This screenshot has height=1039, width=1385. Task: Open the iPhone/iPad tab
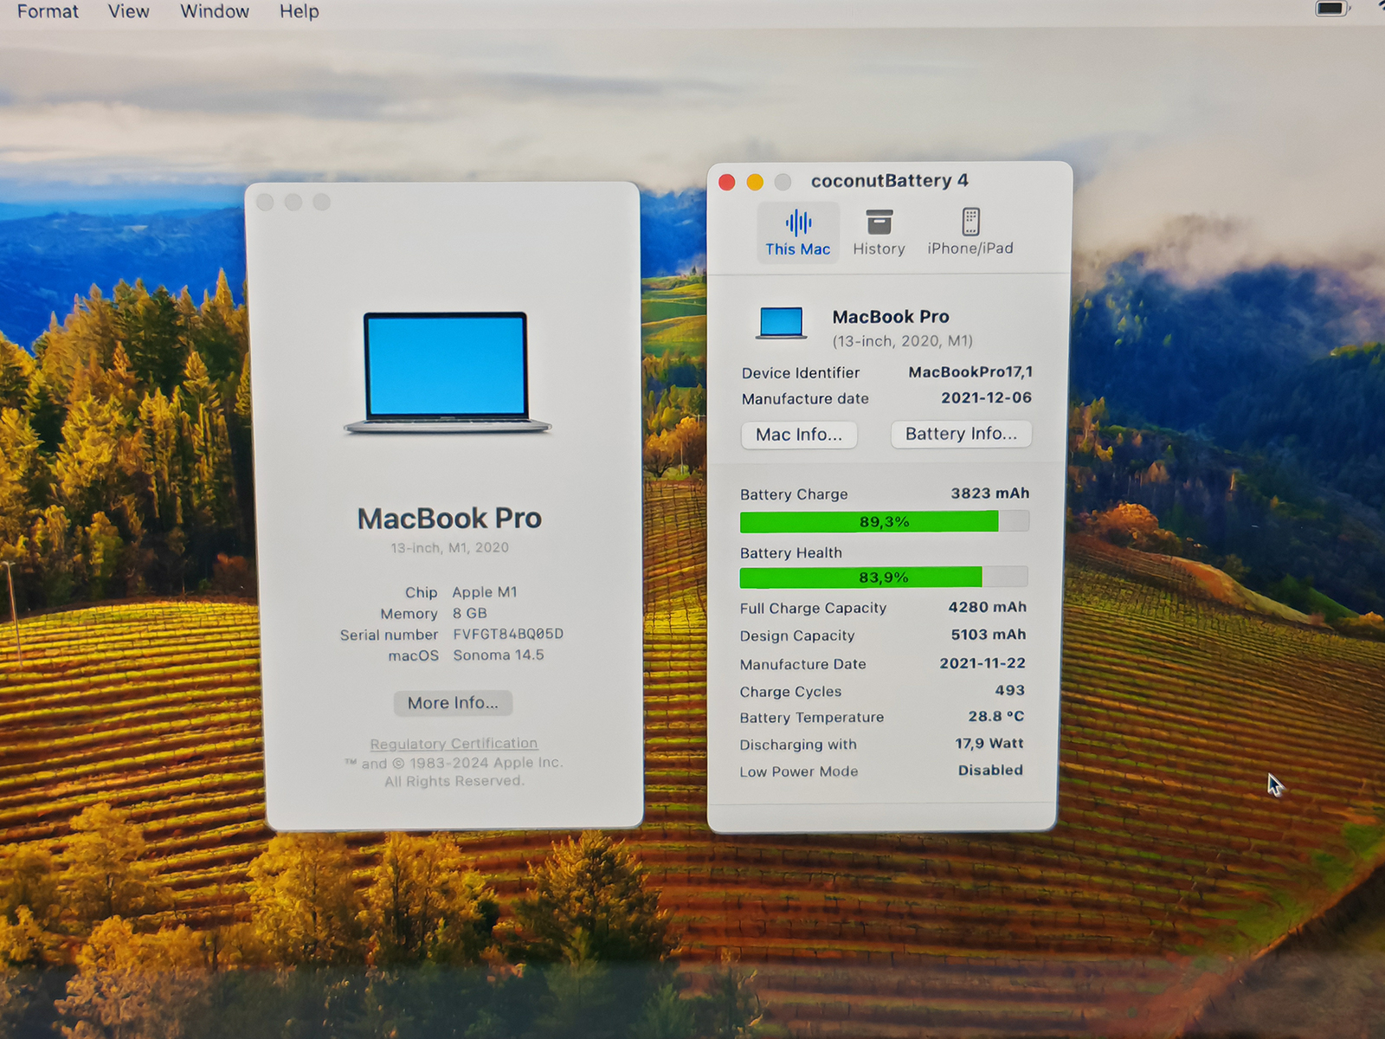tap(970, 234)
